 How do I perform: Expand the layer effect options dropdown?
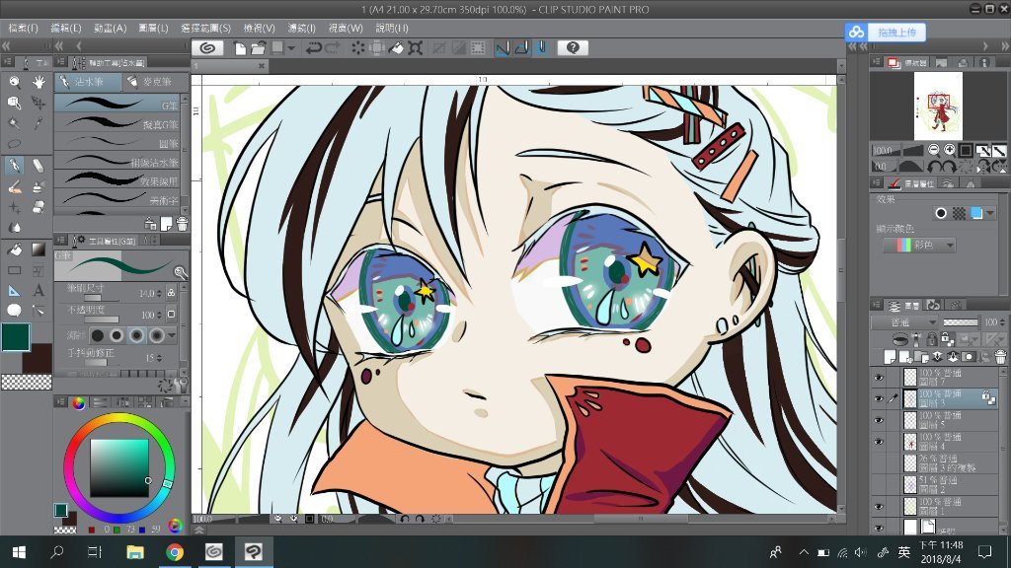(990, 213)
